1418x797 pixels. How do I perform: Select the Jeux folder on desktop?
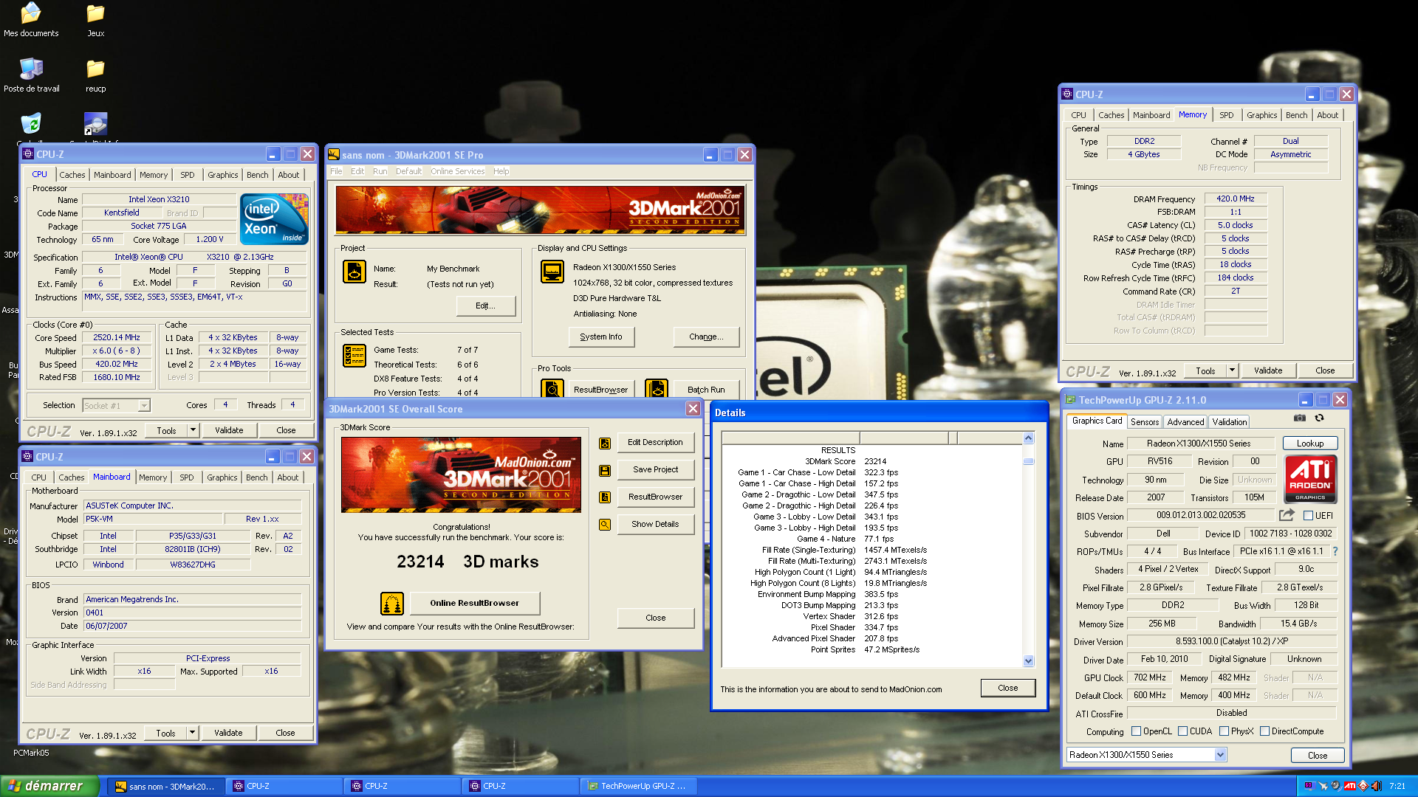click(x=95, y=20)
